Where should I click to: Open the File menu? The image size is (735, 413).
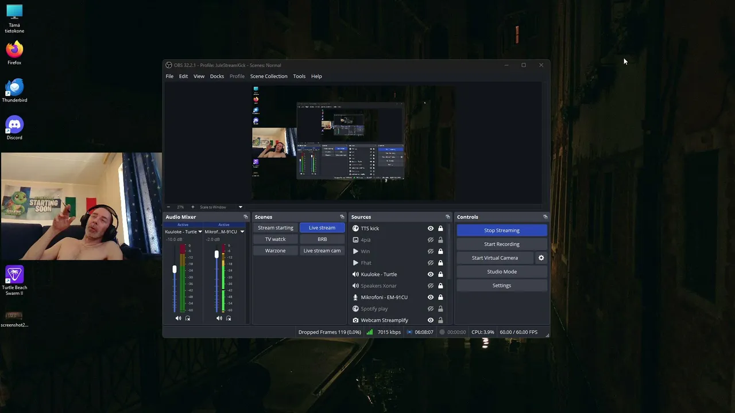pos(169,76)
